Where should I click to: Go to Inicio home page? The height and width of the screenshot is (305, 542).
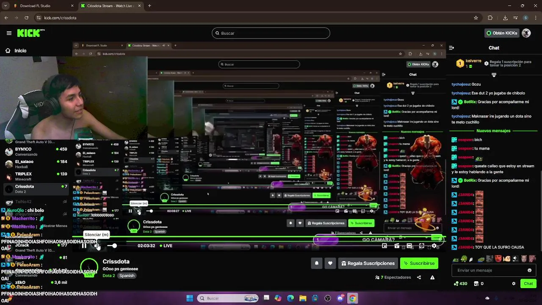tap(15, 50)
